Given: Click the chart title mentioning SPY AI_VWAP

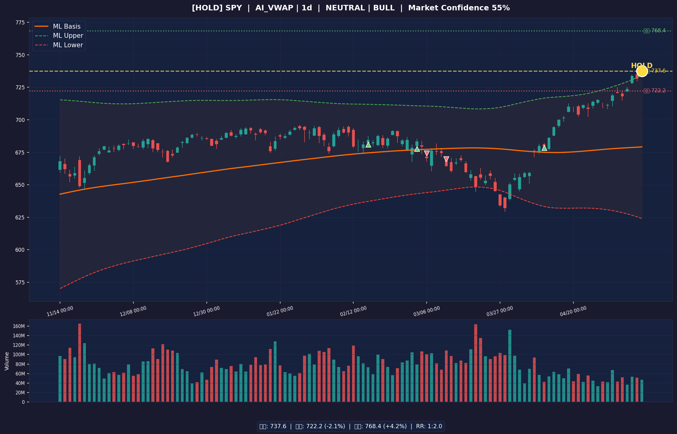Looking at the screenshot, I should [351, 8].
